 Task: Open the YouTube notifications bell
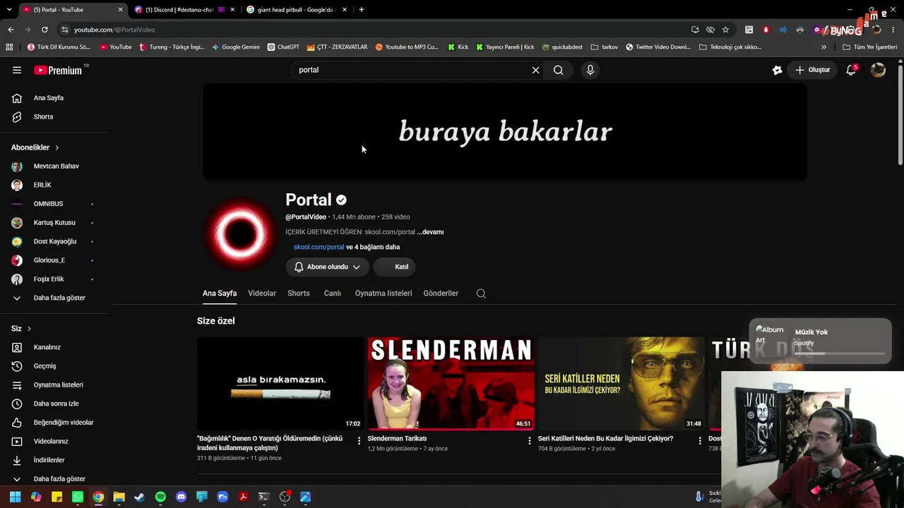(x=851, y=70)
